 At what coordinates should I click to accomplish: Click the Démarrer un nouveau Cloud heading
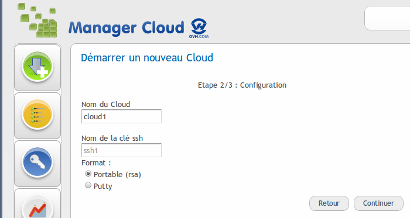pos(147,58)
